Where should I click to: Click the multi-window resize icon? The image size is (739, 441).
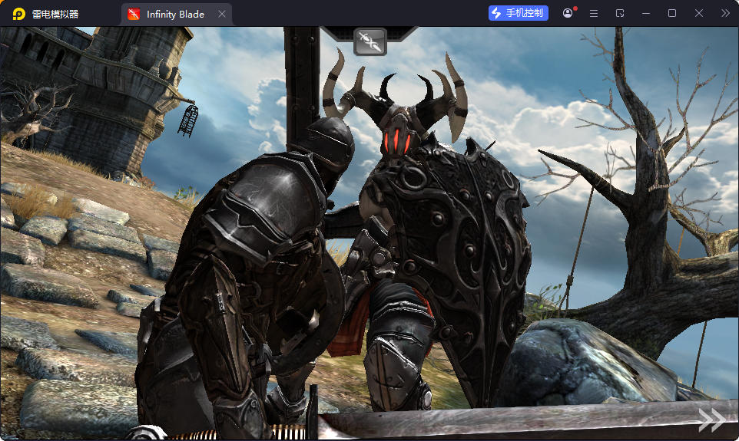click(620, 13)
